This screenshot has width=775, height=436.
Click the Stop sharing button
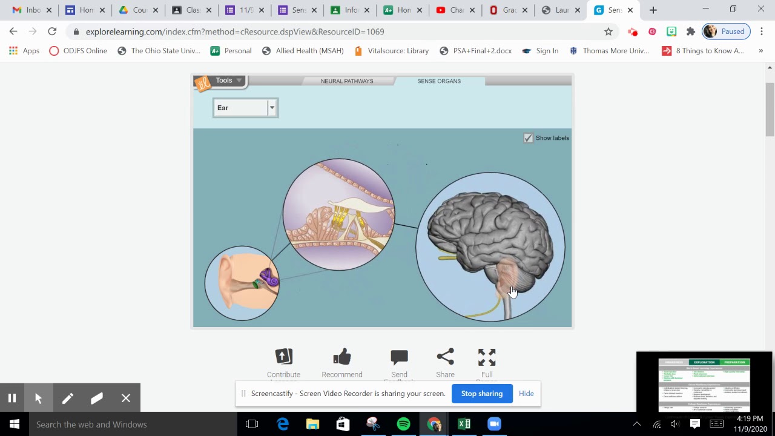click(x=482, y=394)
